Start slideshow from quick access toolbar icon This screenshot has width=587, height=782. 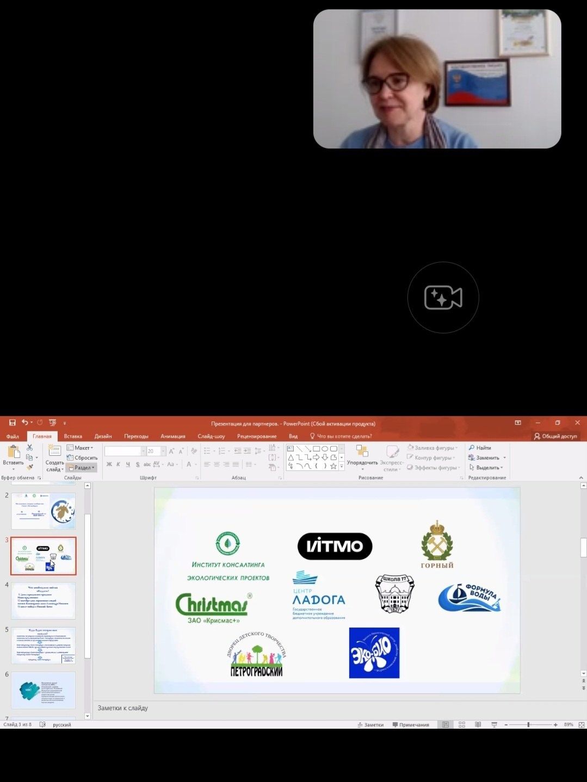[53, 423]
